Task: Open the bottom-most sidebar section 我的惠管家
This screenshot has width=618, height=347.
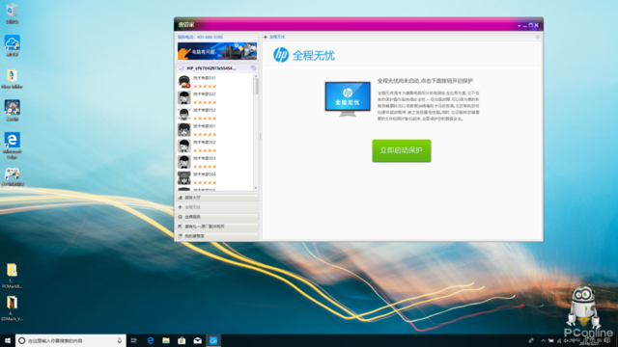Action: [x=217, y=236]
